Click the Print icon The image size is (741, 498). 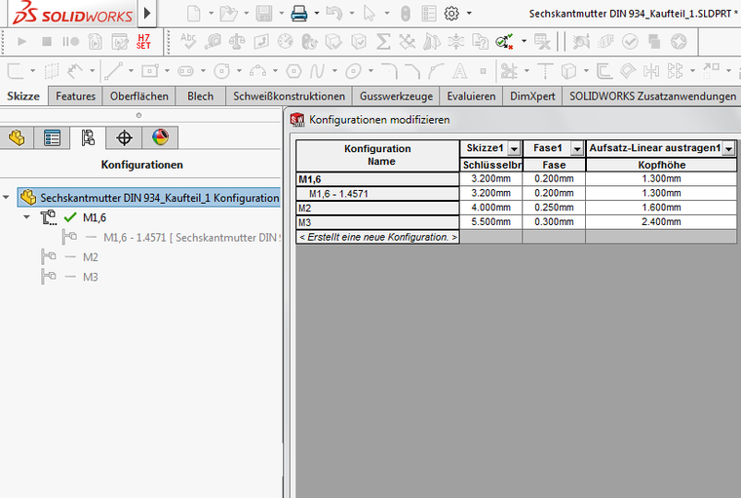[x=299, y=14]
